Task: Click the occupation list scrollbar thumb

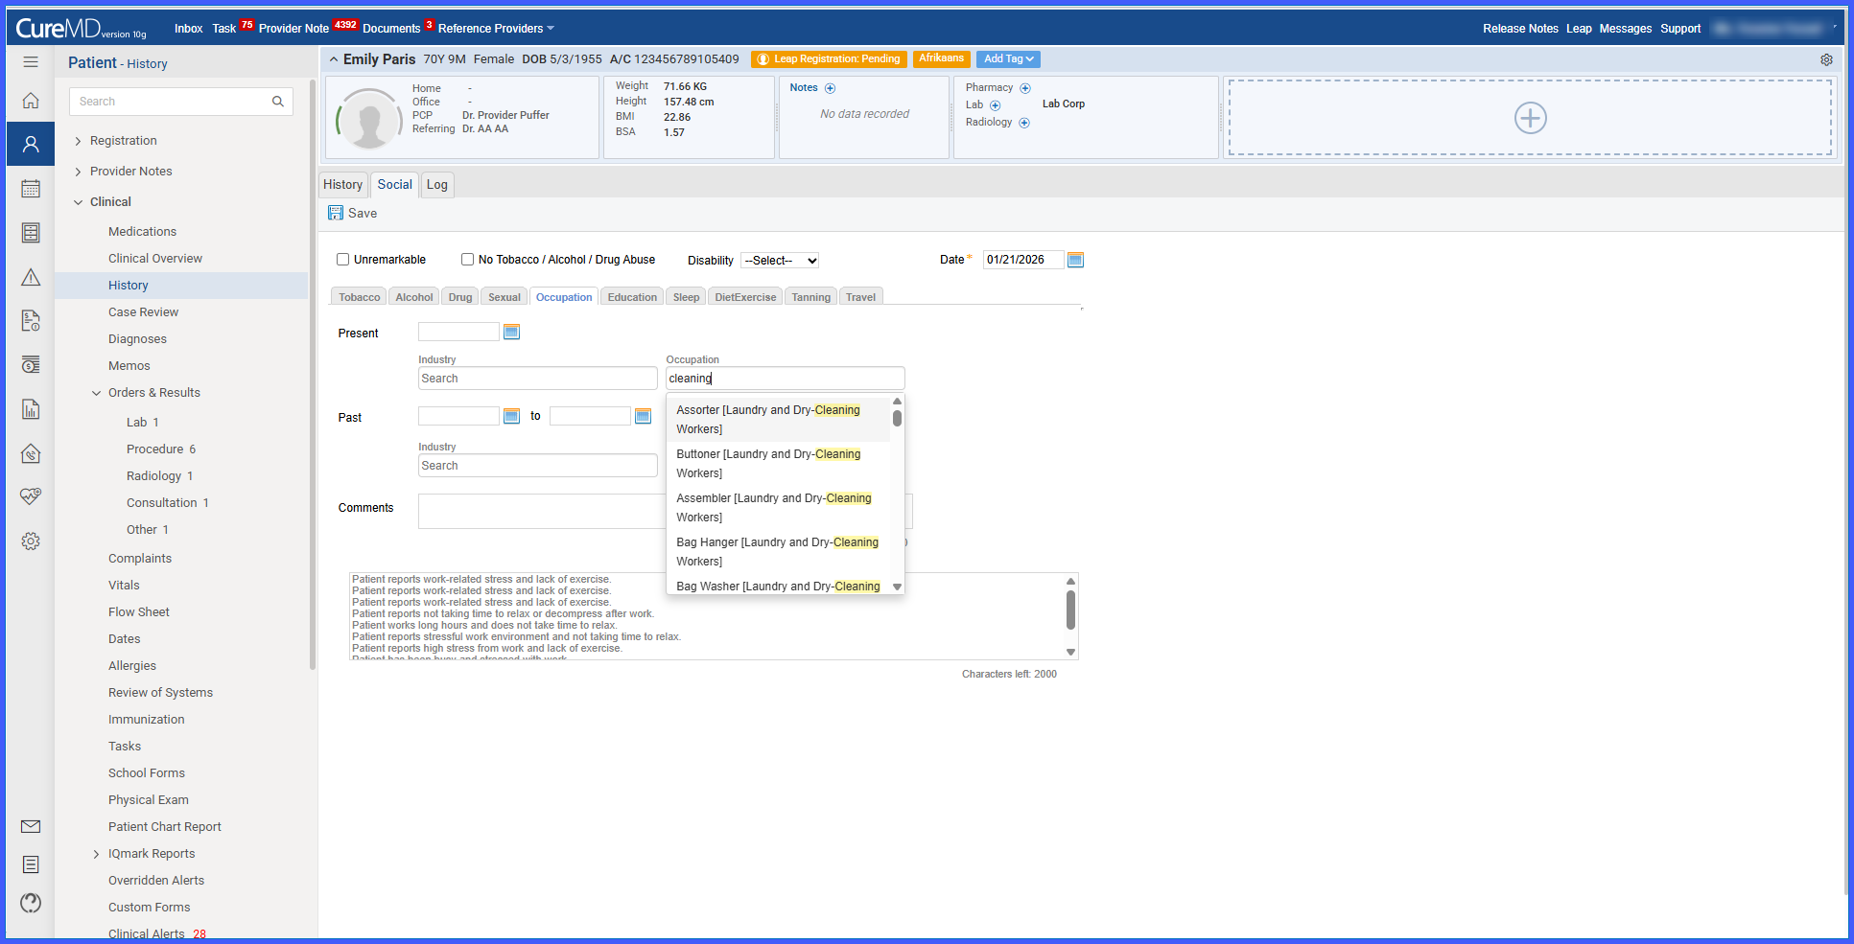Action: 897,418
